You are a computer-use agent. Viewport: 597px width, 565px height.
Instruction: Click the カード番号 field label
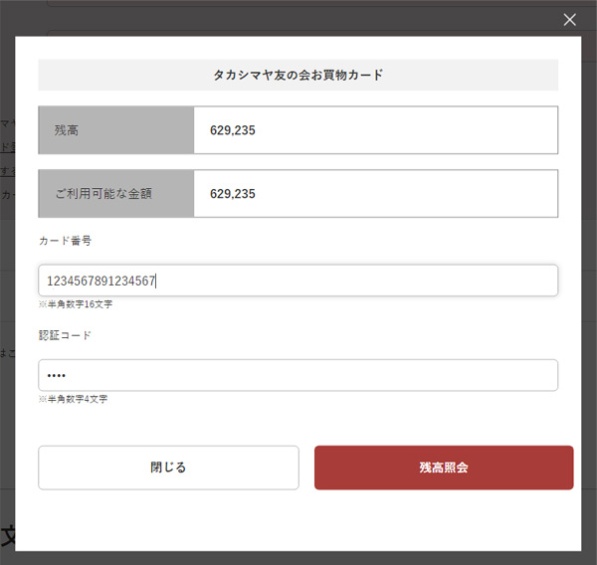click(x=65, y=242)
